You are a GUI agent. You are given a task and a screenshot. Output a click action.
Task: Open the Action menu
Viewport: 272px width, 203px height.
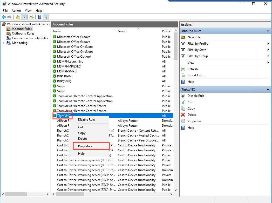pyautogui.click(x=16, y=11)
